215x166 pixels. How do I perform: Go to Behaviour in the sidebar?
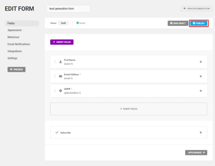coord(13,37)
